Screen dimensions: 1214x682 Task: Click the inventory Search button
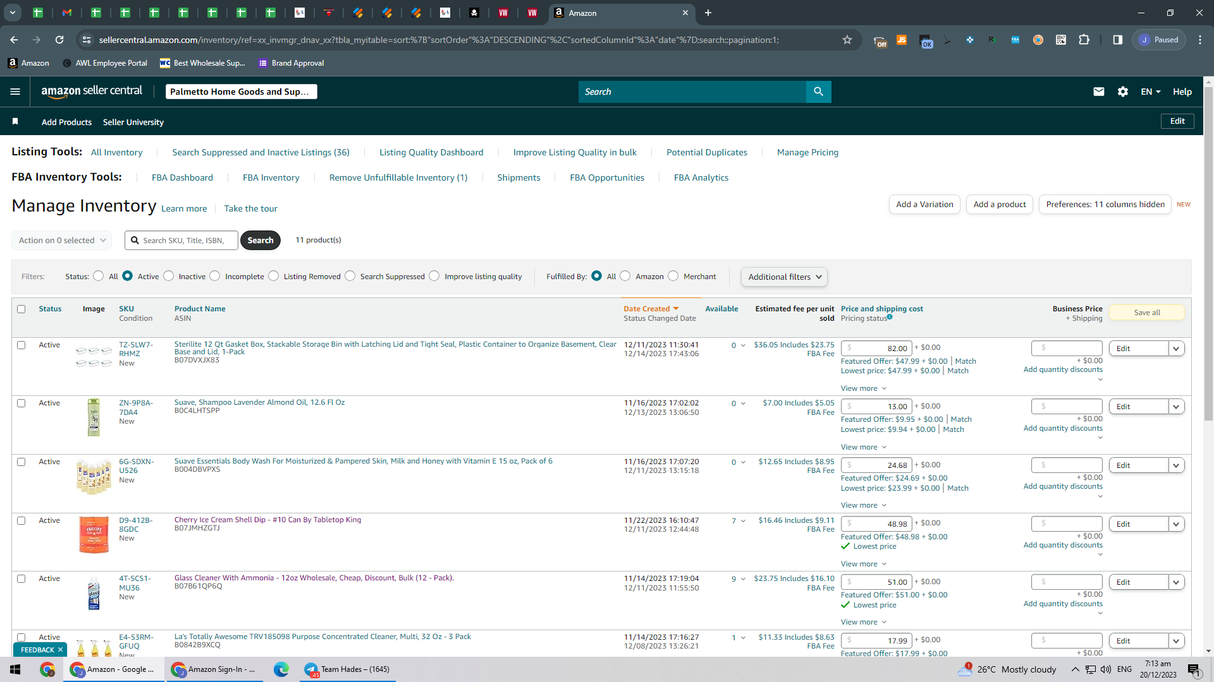point(261,241)
